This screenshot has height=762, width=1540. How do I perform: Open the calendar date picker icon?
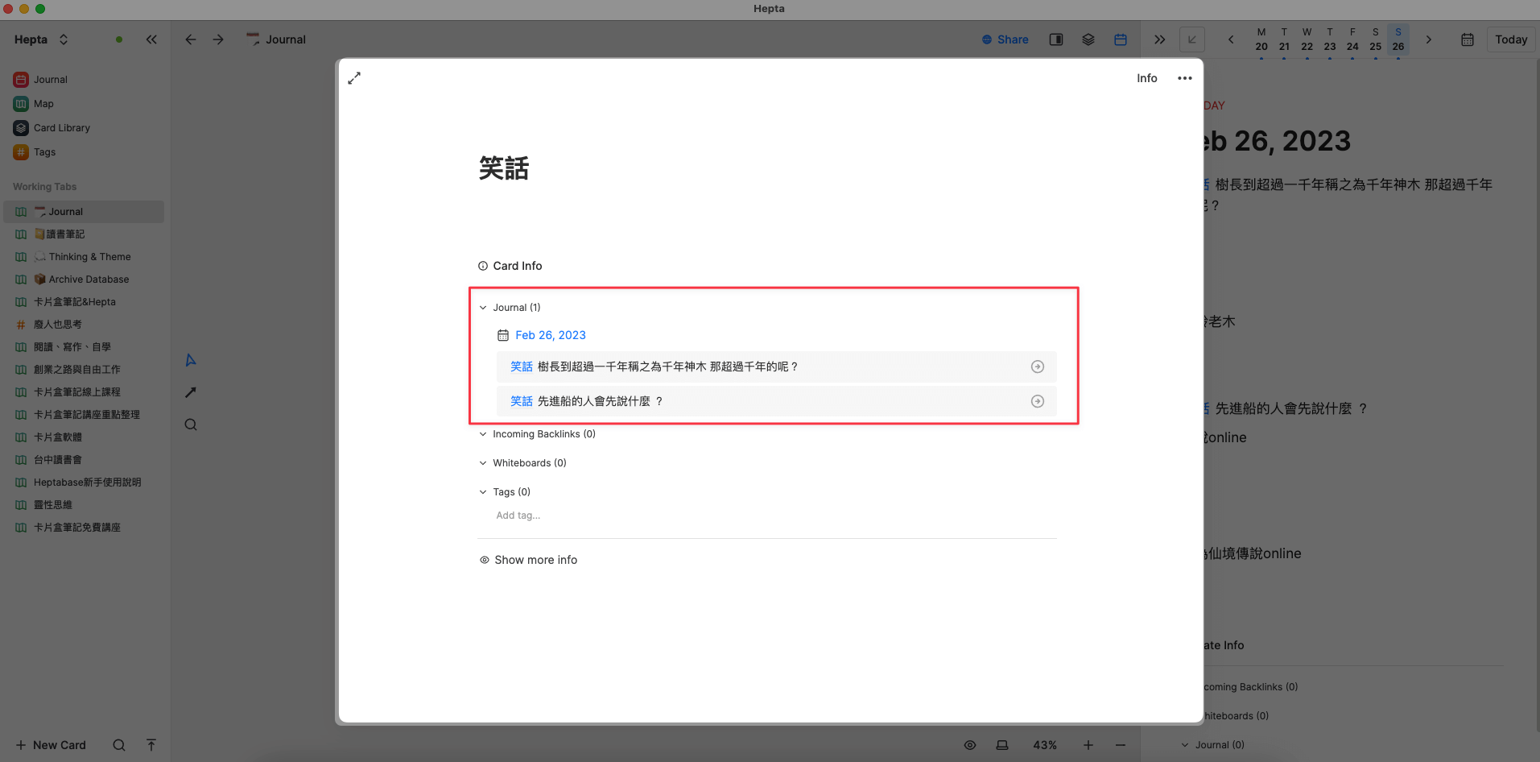pyautogui.click(x=1467, y=39)
